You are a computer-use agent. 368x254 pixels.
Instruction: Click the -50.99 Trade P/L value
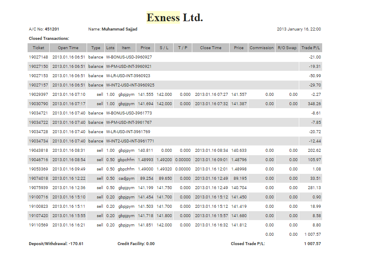(315, 76)
